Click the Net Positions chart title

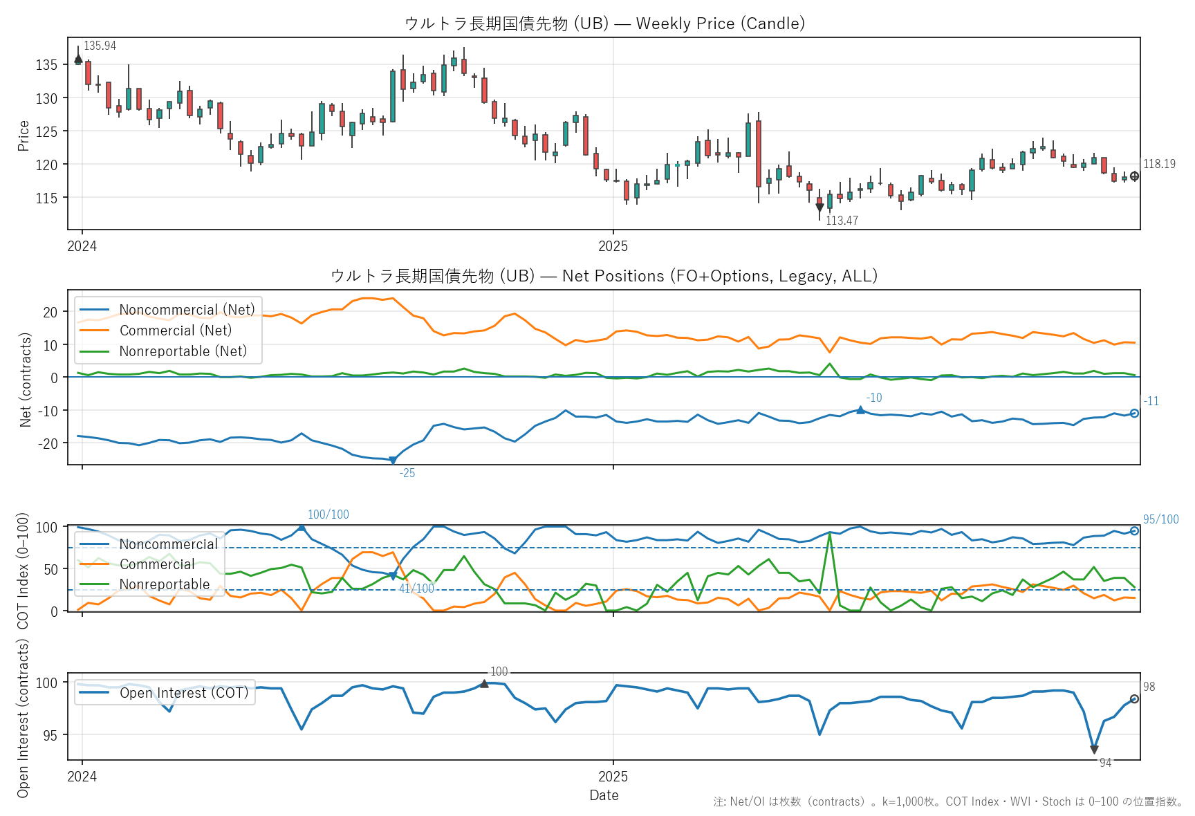[604, 276]
